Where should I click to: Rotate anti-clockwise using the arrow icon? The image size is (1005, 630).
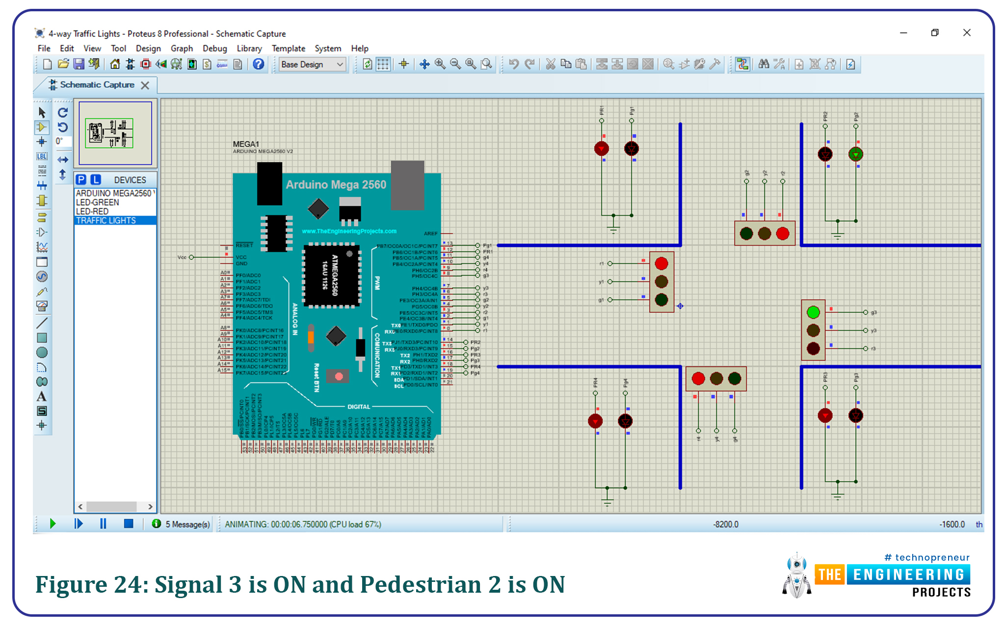(63, 127)
